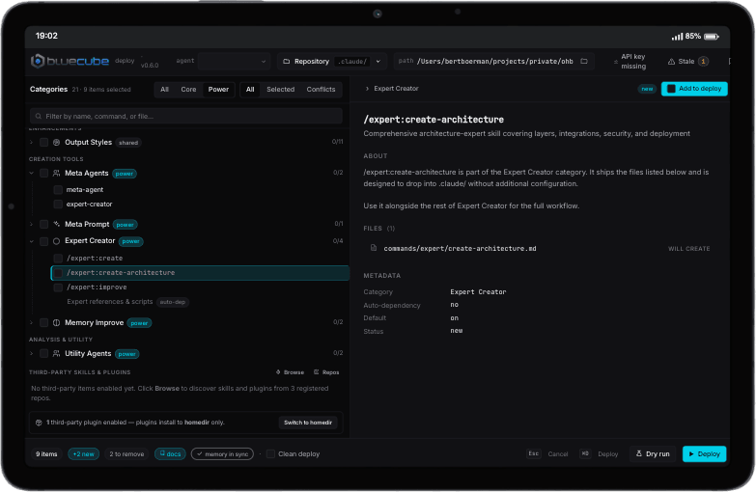Enable the Clean deploy checkbox
This screenshot has width=756, height=492.
click(271, 454)
